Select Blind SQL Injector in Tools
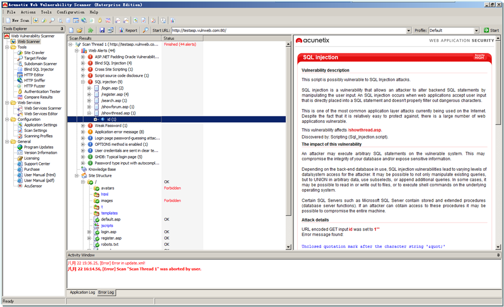Image resolution: width=504 pixels, height=307 pixels. 38,69
